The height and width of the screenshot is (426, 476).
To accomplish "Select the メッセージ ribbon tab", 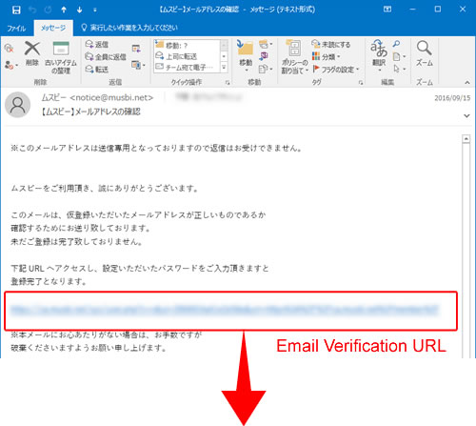I will coord(53,28).
